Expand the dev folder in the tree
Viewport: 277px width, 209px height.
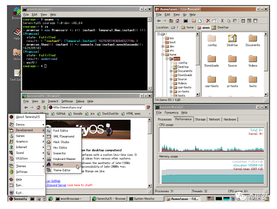pos(163,47)
